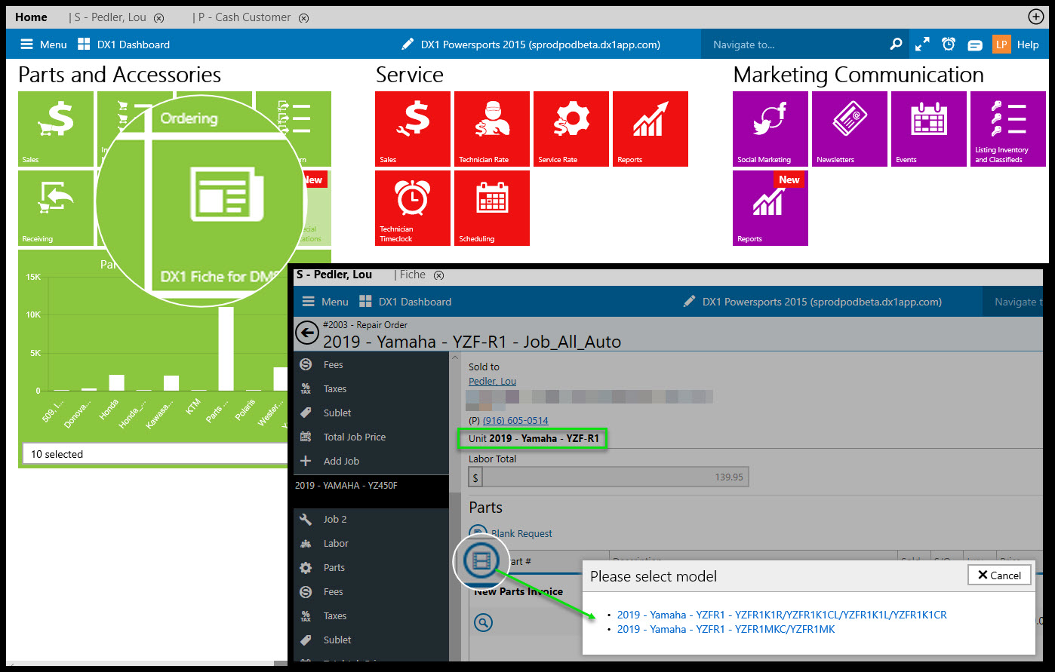Viewport: 1055px width, 672px height.
Task: Select the 2019 - YAMAHA - YZ450F unit row
Action: coord(371,490)
